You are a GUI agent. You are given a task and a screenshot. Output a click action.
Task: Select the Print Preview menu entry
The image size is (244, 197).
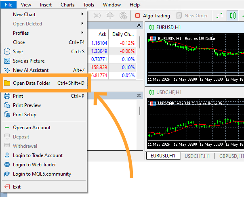pos(44,105)
